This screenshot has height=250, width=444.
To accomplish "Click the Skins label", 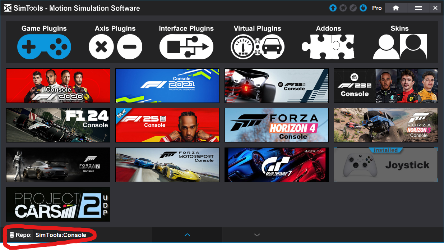I will [x=400, y=28].
